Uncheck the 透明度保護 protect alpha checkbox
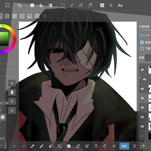151x151 pixels. click(x=142, y=42)
